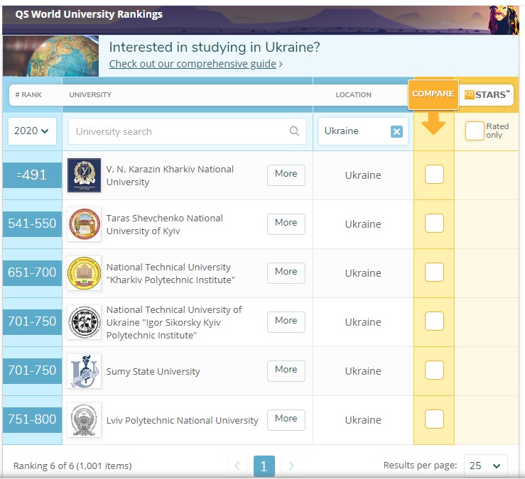Open the 'Check out our comprehensive guide' link
The height and width of the screenshot is (479, 525).
[x=193, y=64]
